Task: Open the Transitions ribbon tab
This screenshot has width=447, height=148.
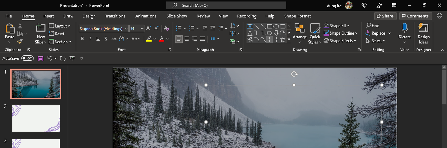Action: pos(115,16)
